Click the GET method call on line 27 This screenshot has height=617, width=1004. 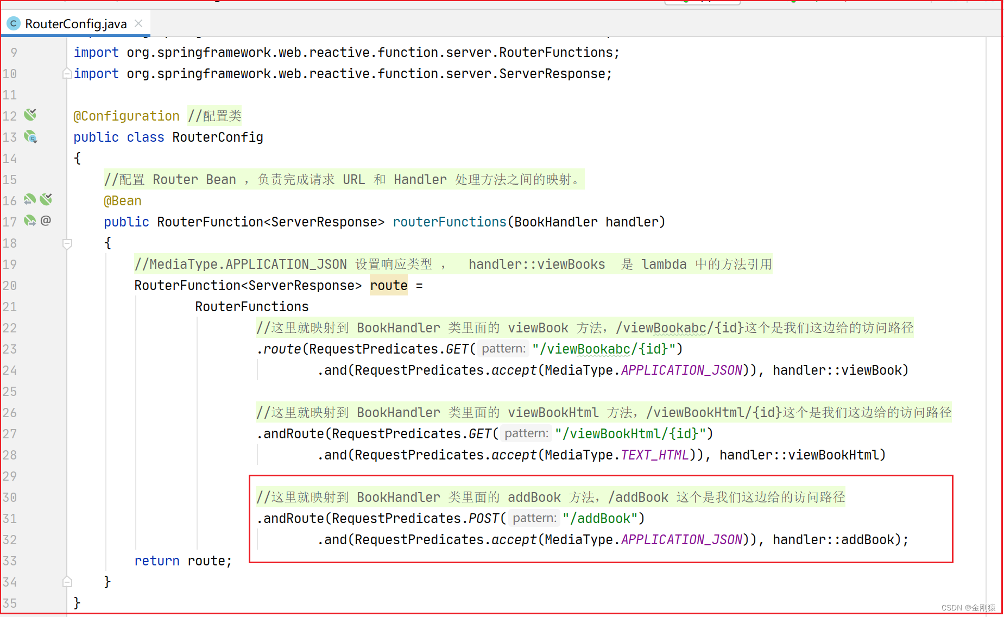click(480, 434)
